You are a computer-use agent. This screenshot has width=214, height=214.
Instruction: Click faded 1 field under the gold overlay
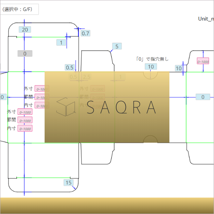[121, 77]
